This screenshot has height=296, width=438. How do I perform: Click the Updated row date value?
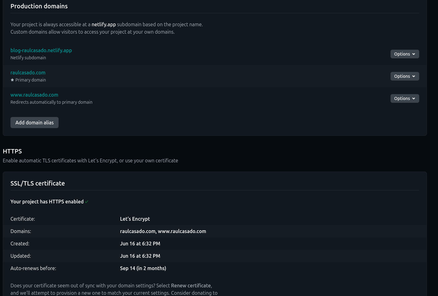coord(140,256)
